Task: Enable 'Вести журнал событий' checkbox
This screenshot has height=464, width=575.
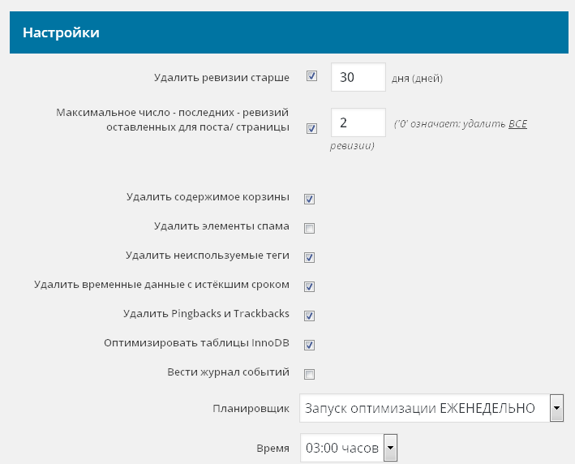Action: click(309, 374)
